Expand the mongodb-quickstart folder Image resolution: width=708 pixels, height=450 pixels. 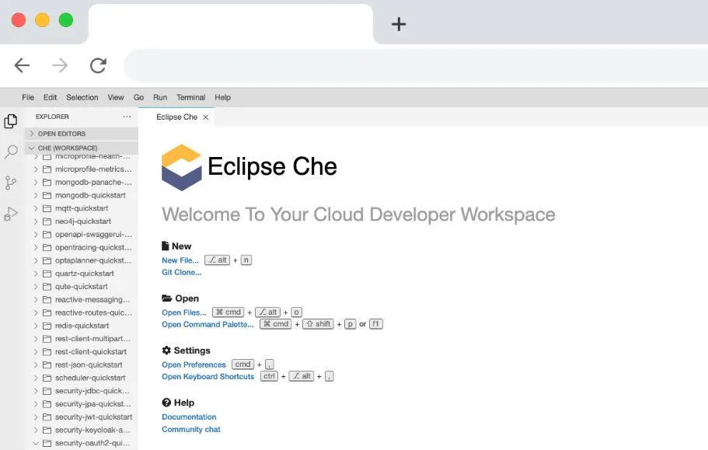[x=36, y=195]
